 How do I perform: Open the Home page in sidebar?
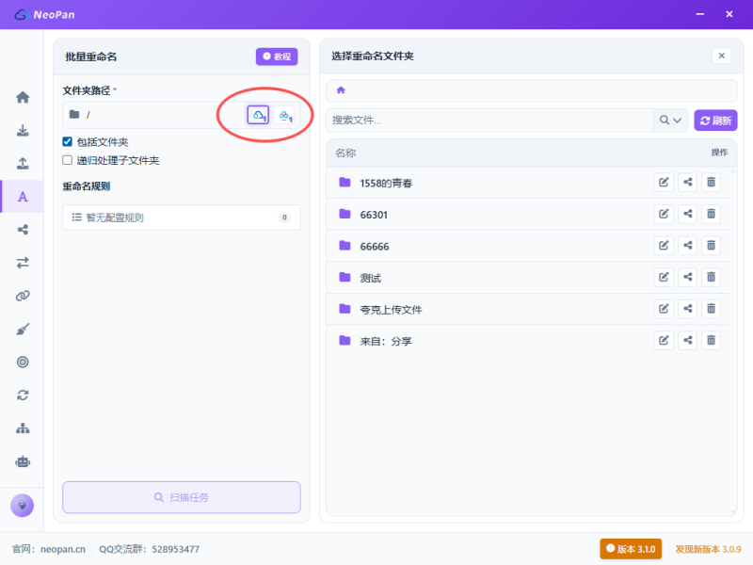click(23, 97)
